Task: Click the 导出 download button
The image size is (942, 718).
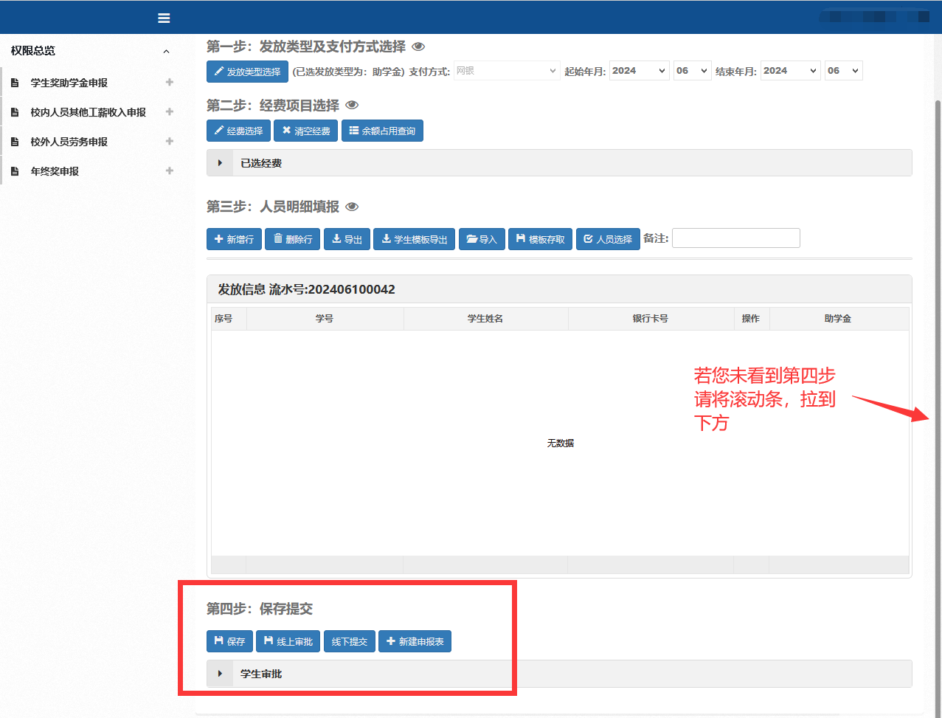Action: point(347,239)
